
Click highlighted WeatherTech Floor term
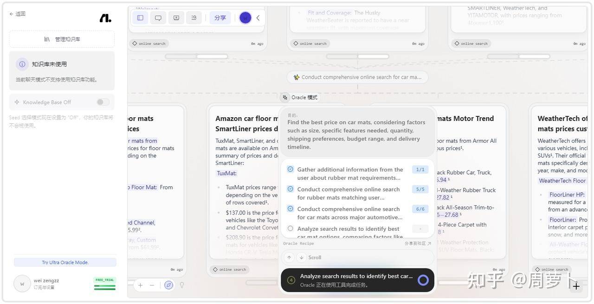(562, 181)
